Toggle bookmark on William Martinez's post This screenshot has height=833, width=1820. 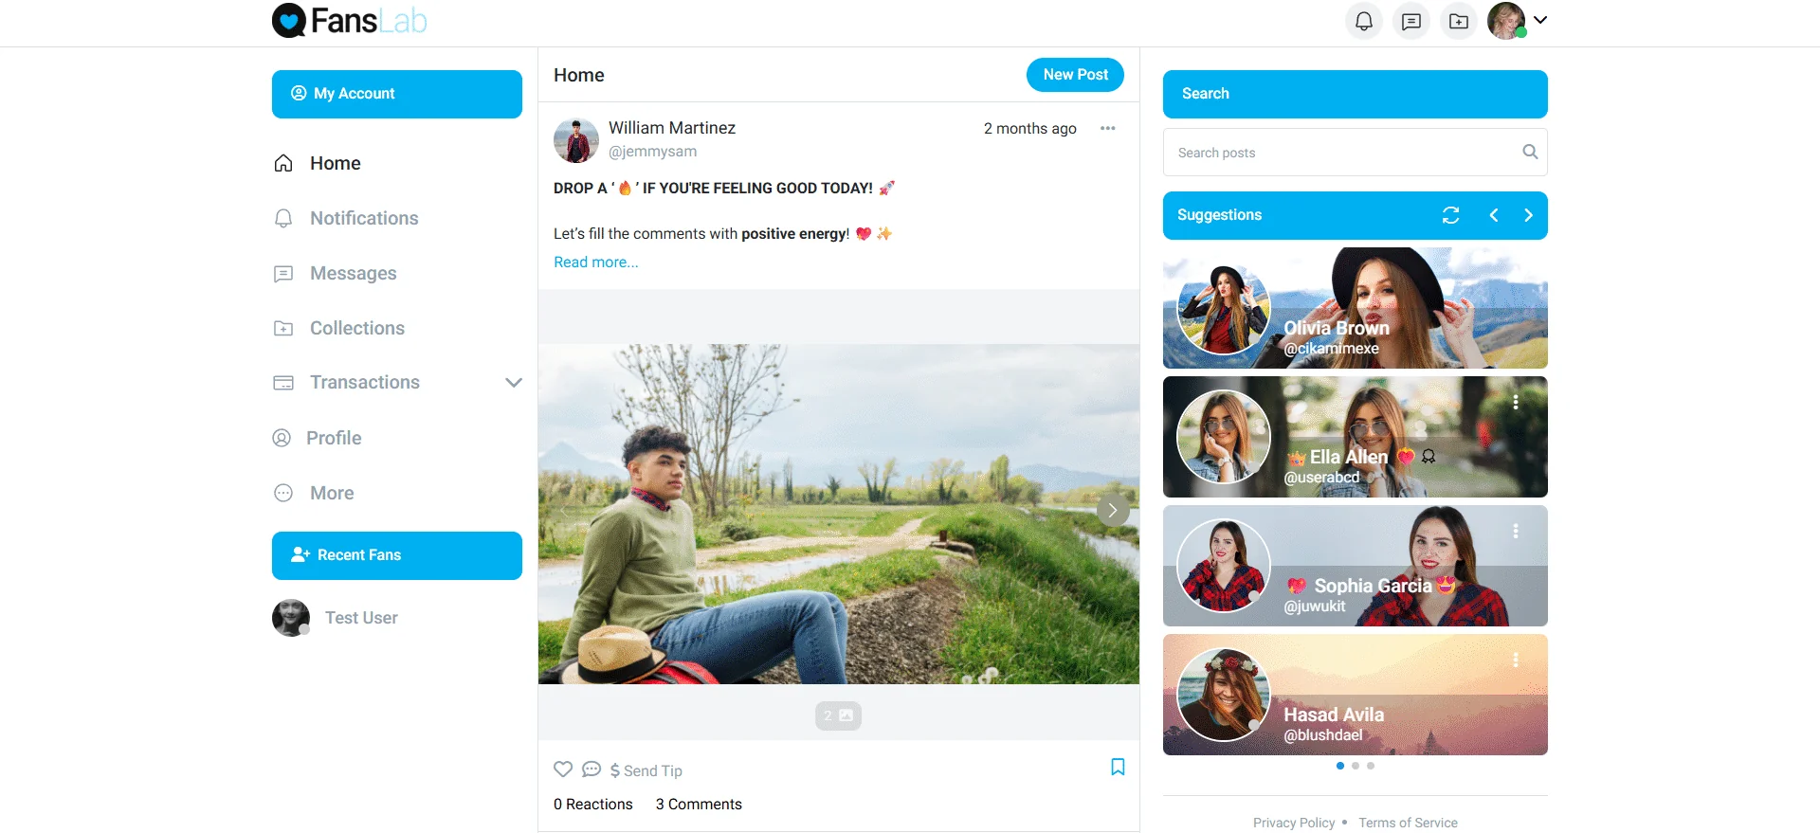tap(1118, 767)
